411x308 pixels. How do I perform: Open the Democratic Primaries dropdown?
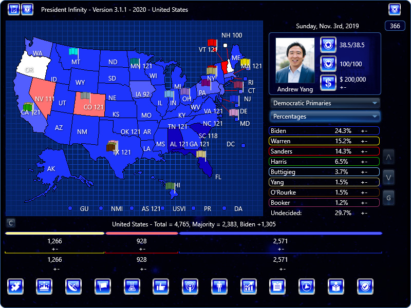pos(325,103)
